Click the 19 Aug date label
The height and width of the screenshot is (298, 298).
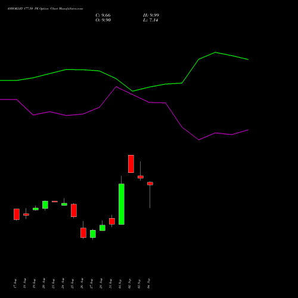pyautogui.click(x=35, y=284)
